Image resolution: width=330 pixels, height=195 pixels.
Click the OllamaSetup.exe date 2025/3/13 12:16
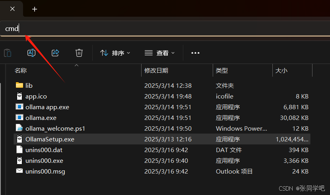[168, 139]
